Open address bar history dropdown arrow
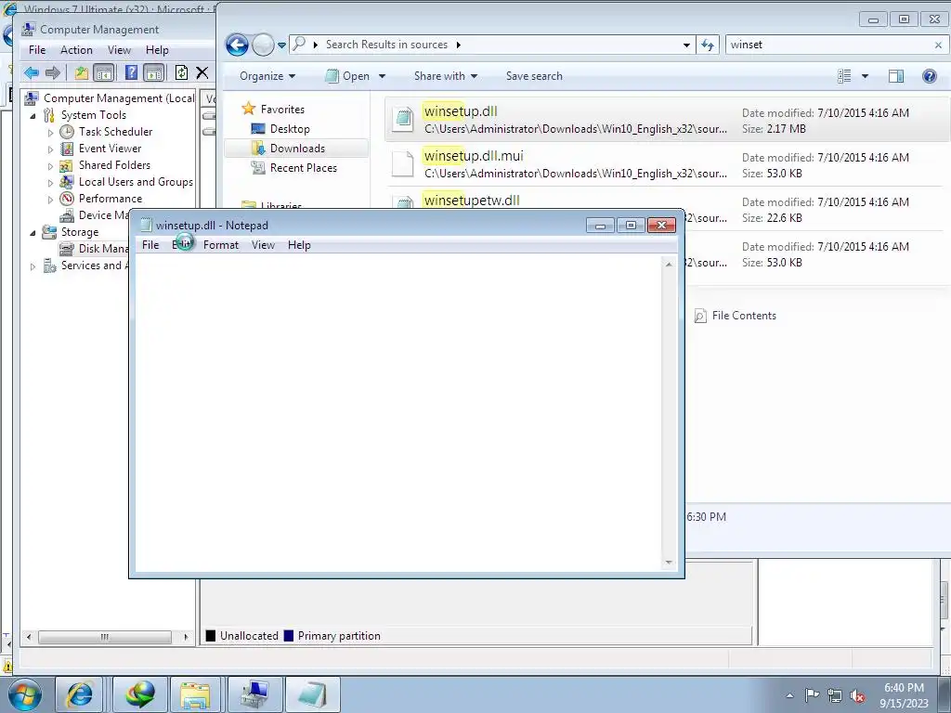The image size is (951, 713). pos(686,45)
